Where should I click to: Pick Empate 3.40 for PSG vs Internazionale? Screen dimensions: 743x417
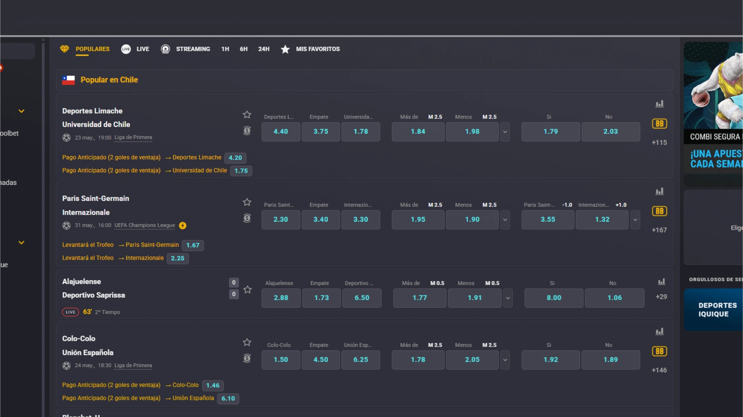[321, 220]
